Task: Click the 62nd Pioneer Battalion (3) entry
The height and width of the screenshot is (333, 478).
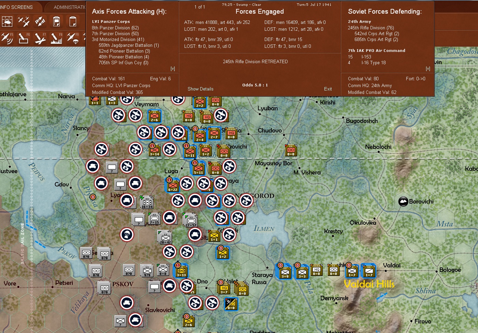Action: point(124,51)
